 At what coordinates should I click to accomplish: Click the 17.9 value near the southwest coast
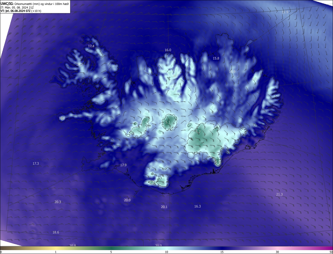tap(123, 165)
